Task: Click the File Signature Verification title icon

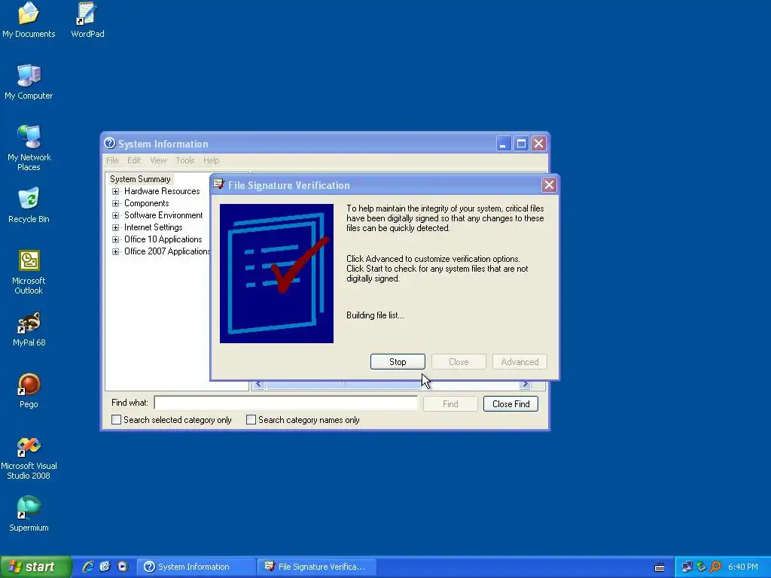Action: coord(219,184)
